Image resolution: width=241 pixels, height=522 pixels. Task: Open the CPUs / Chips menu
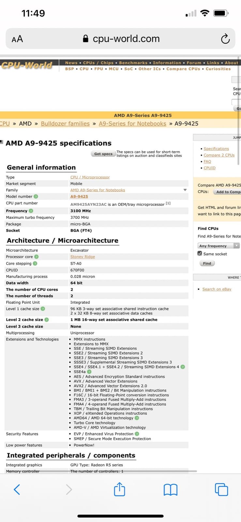[98, 63]
